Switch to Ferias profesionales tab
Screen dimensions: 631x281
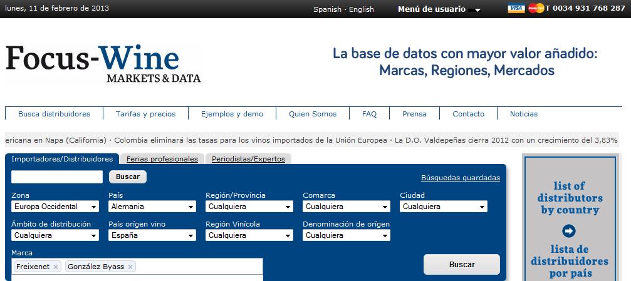click(x=162, y=159)
